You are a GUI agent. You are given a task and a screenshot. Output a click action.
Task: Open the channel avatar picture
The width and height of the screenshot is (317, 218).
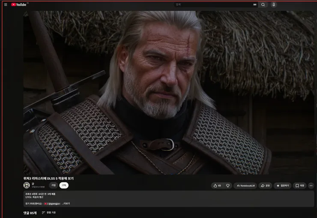coord(27,185)
